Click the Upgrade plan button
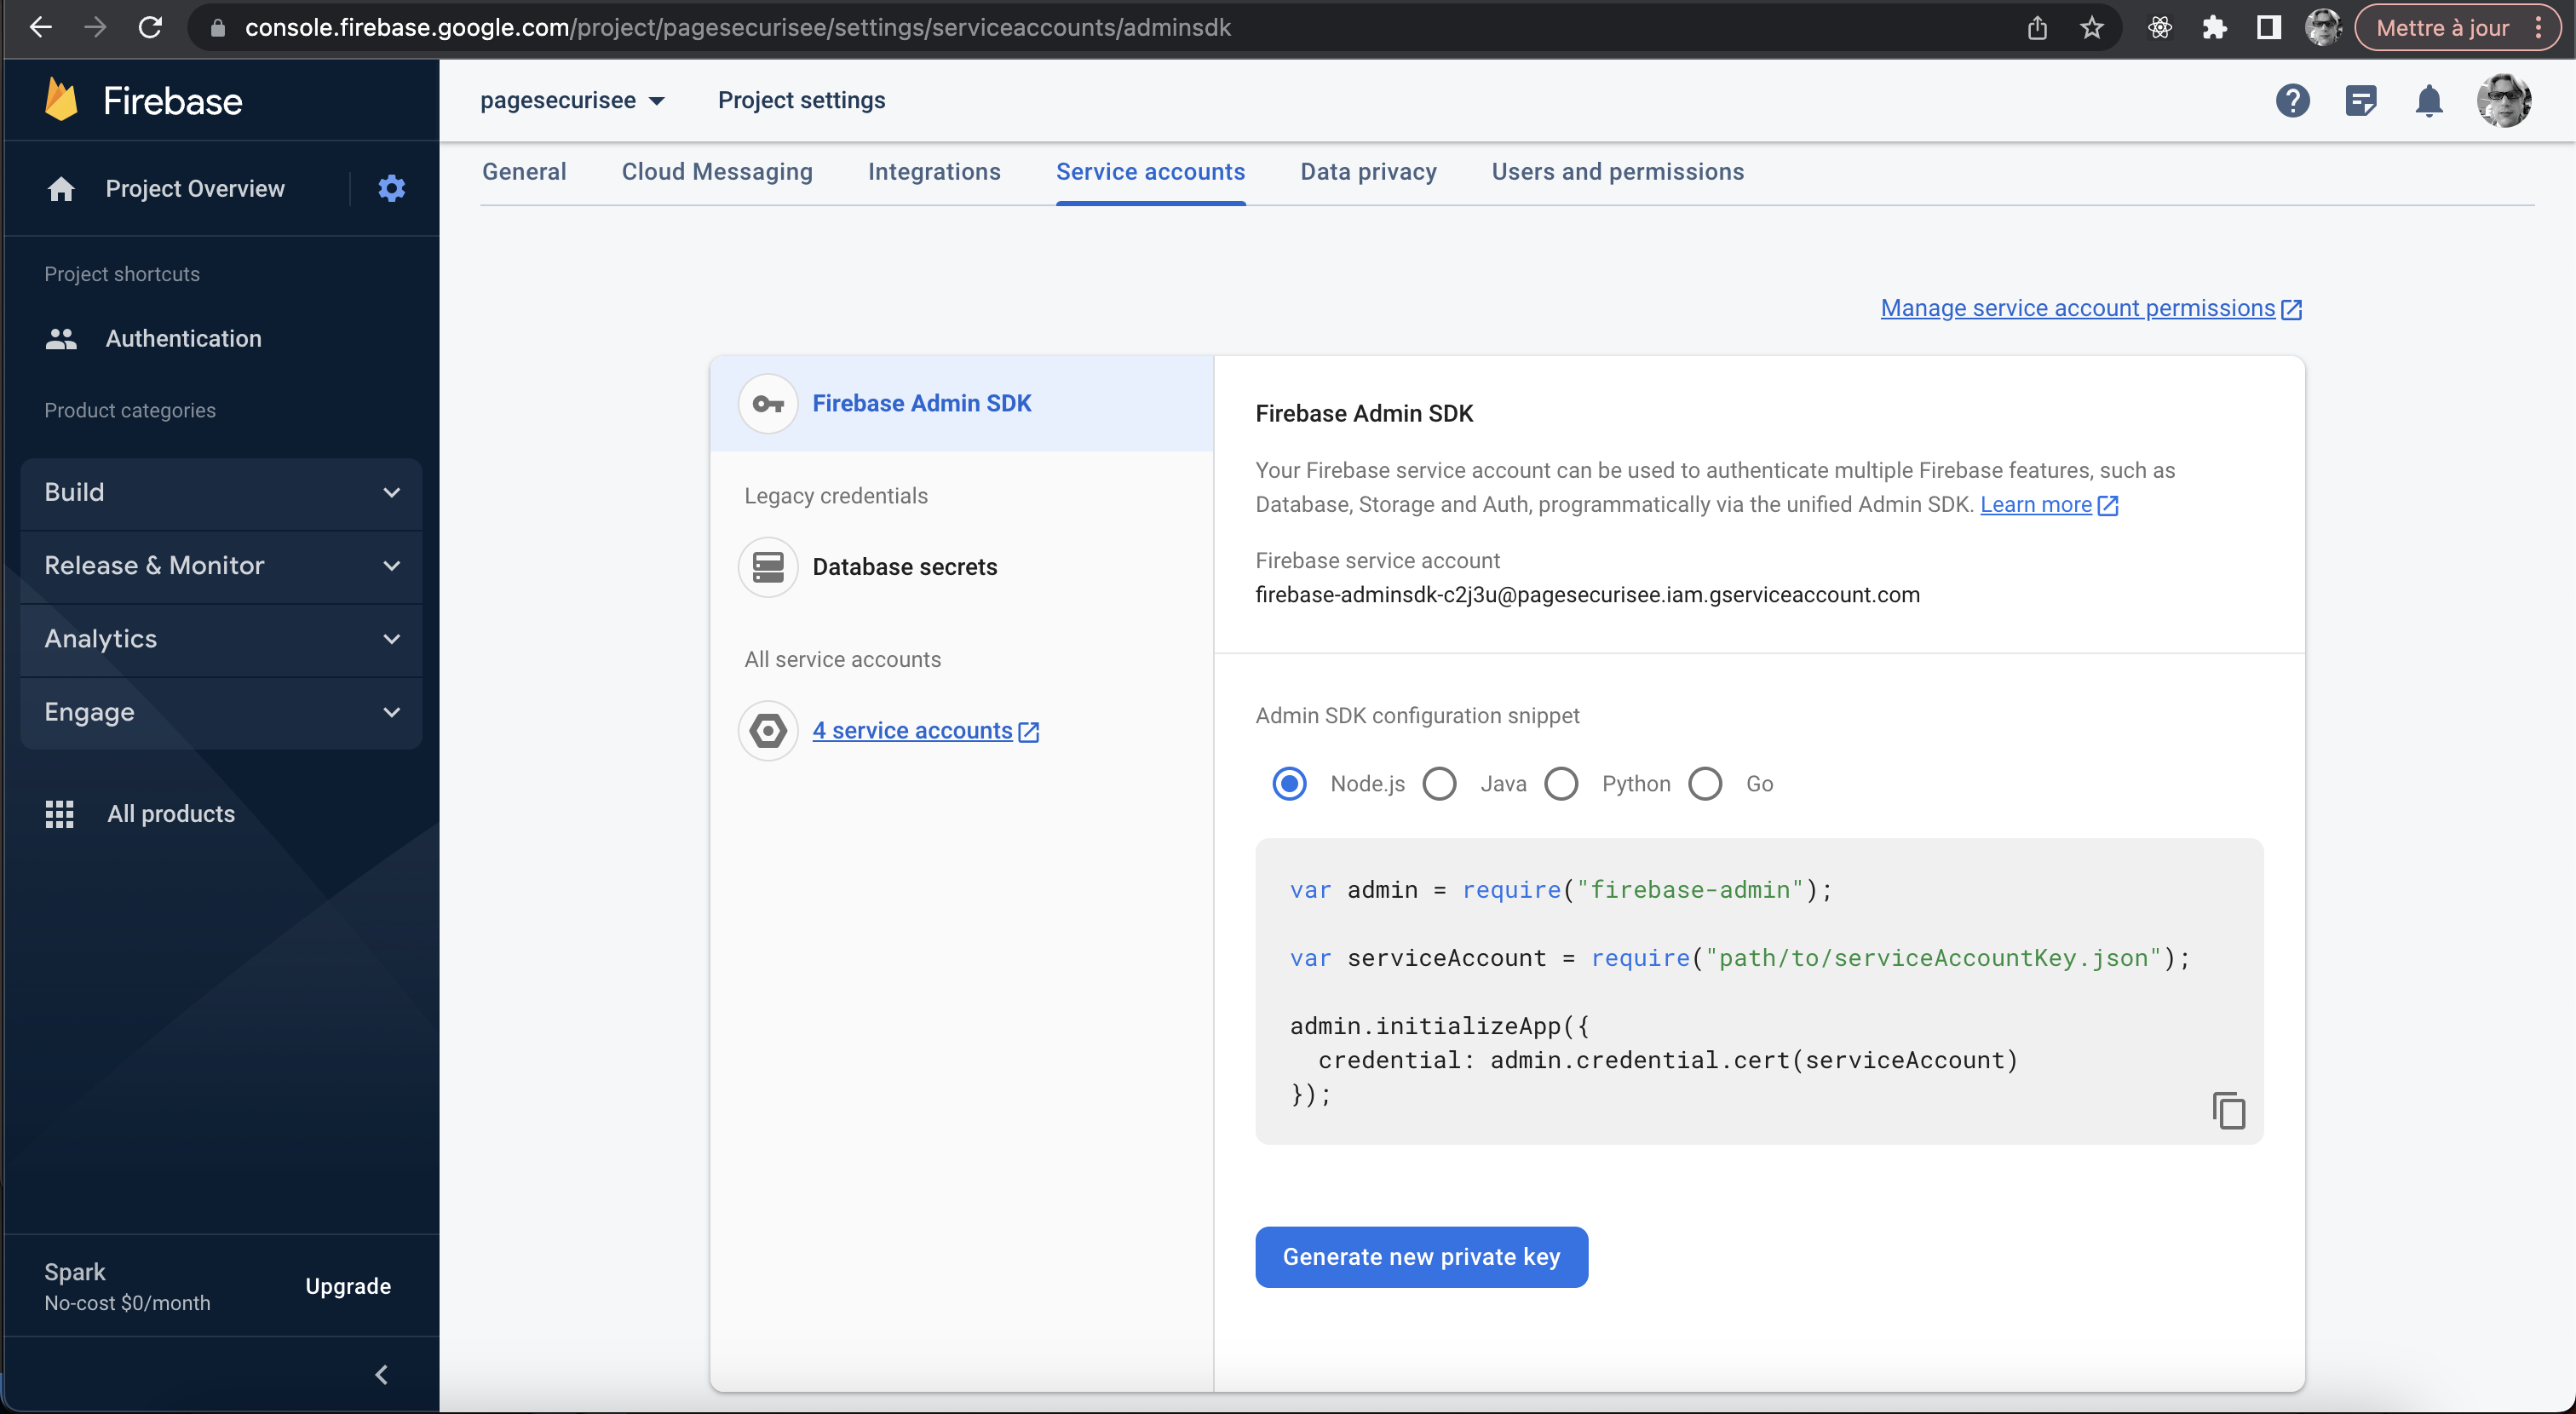Screen dimensions: 2576x1414 point(348,1286)
